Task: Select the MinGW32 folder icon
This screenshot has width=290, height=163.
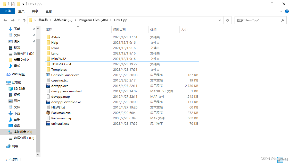Action: click(x=48, y=59)
